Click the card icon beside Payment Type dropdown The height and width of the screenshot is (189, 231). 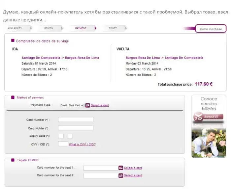coord(87,105)
